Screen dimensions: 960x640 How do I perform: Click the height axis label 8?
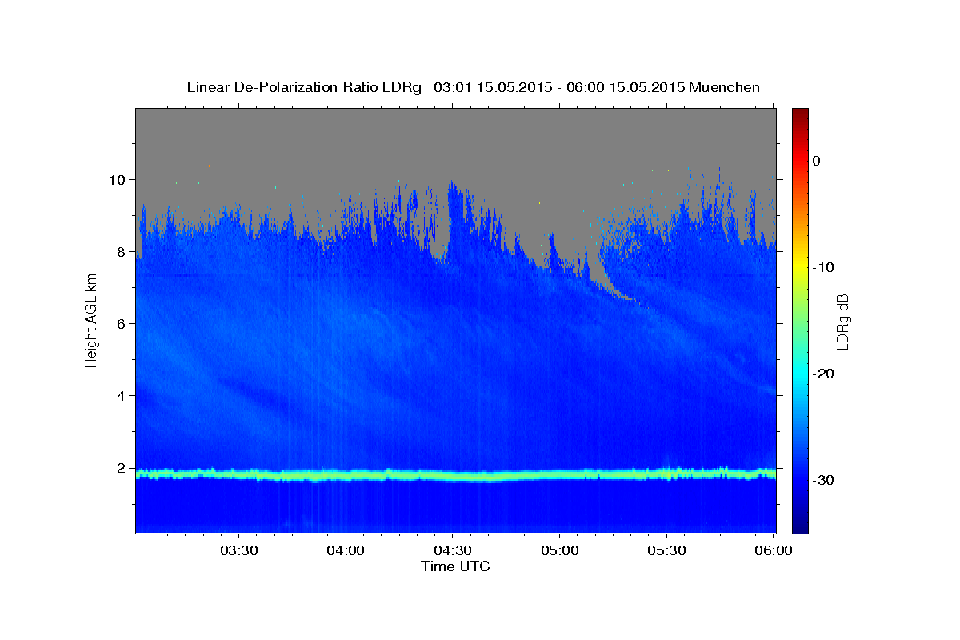(x=122, y=251)
